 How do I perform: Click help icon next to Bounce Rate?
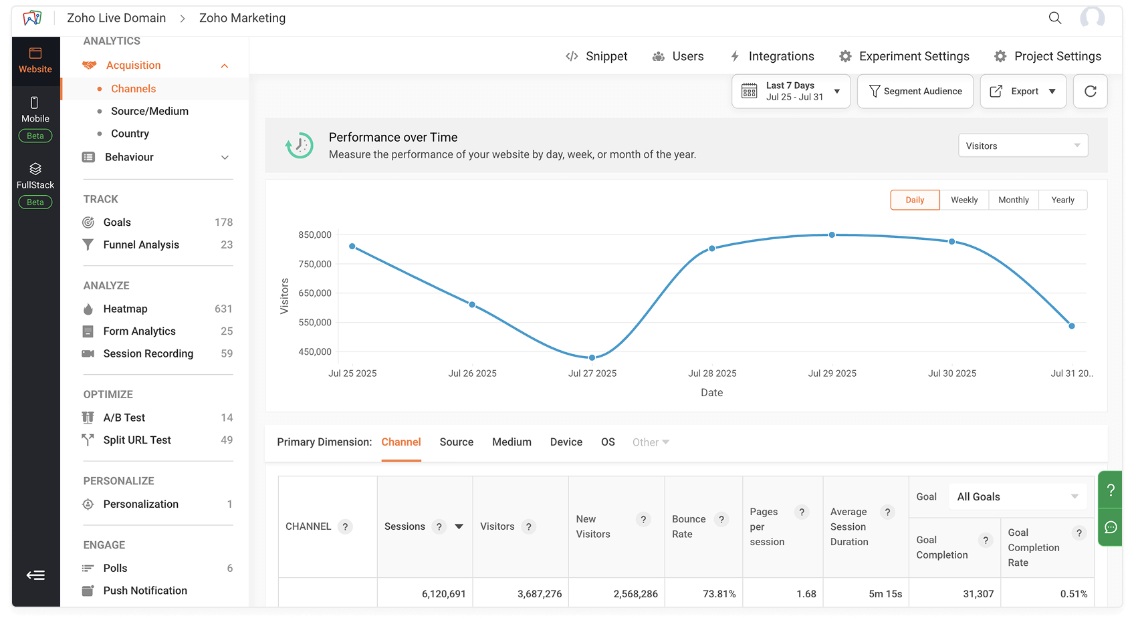tap(721, 519)
